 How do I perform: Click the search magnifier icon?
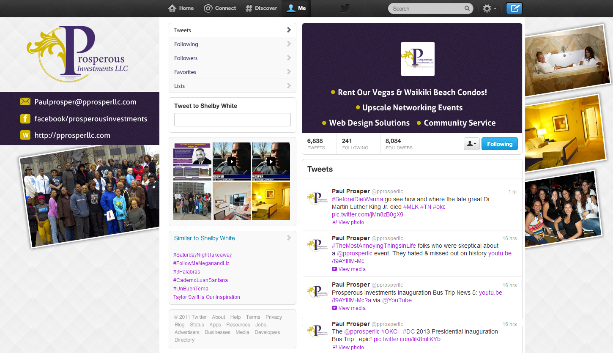(x=467, y=8)
